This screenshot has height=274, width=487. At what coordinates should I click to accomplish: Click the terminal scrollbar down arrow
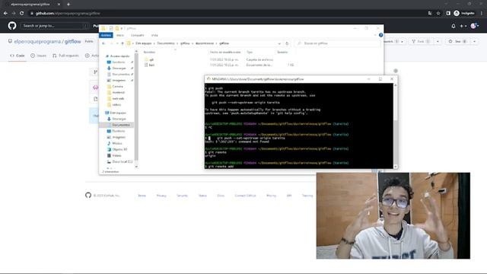tap(396, 167)
